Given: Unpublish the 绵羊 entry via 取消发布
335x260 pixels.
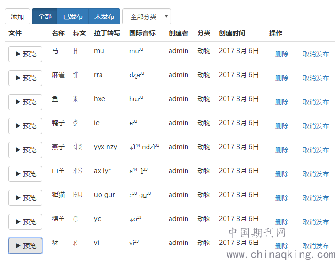Looking at the screenshot, I should (316, 222).
